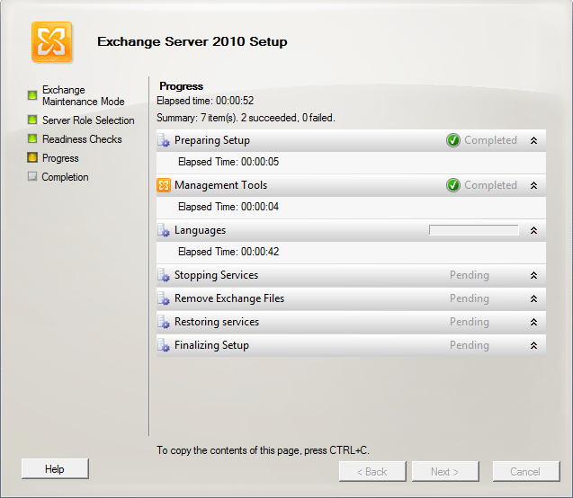Click the Completion step indicator square
Viewport: 573px width, 498px height.
[32, 176]
